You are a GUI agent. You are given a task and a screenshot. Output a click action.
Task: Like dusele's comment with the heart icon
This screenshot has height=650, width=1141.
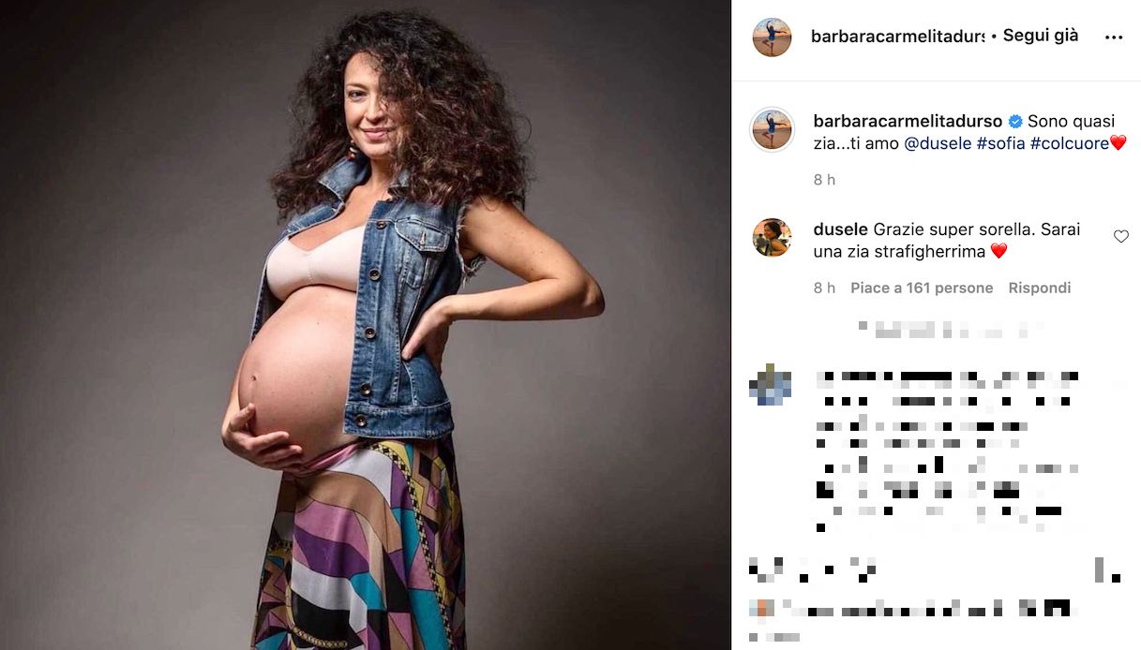tap(1120, 237)
